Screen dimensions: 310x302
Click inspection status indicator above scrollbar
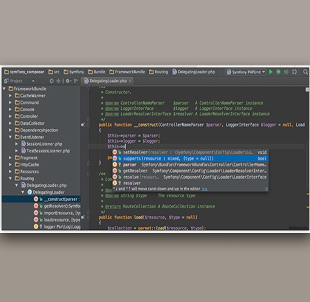[307, 90]
